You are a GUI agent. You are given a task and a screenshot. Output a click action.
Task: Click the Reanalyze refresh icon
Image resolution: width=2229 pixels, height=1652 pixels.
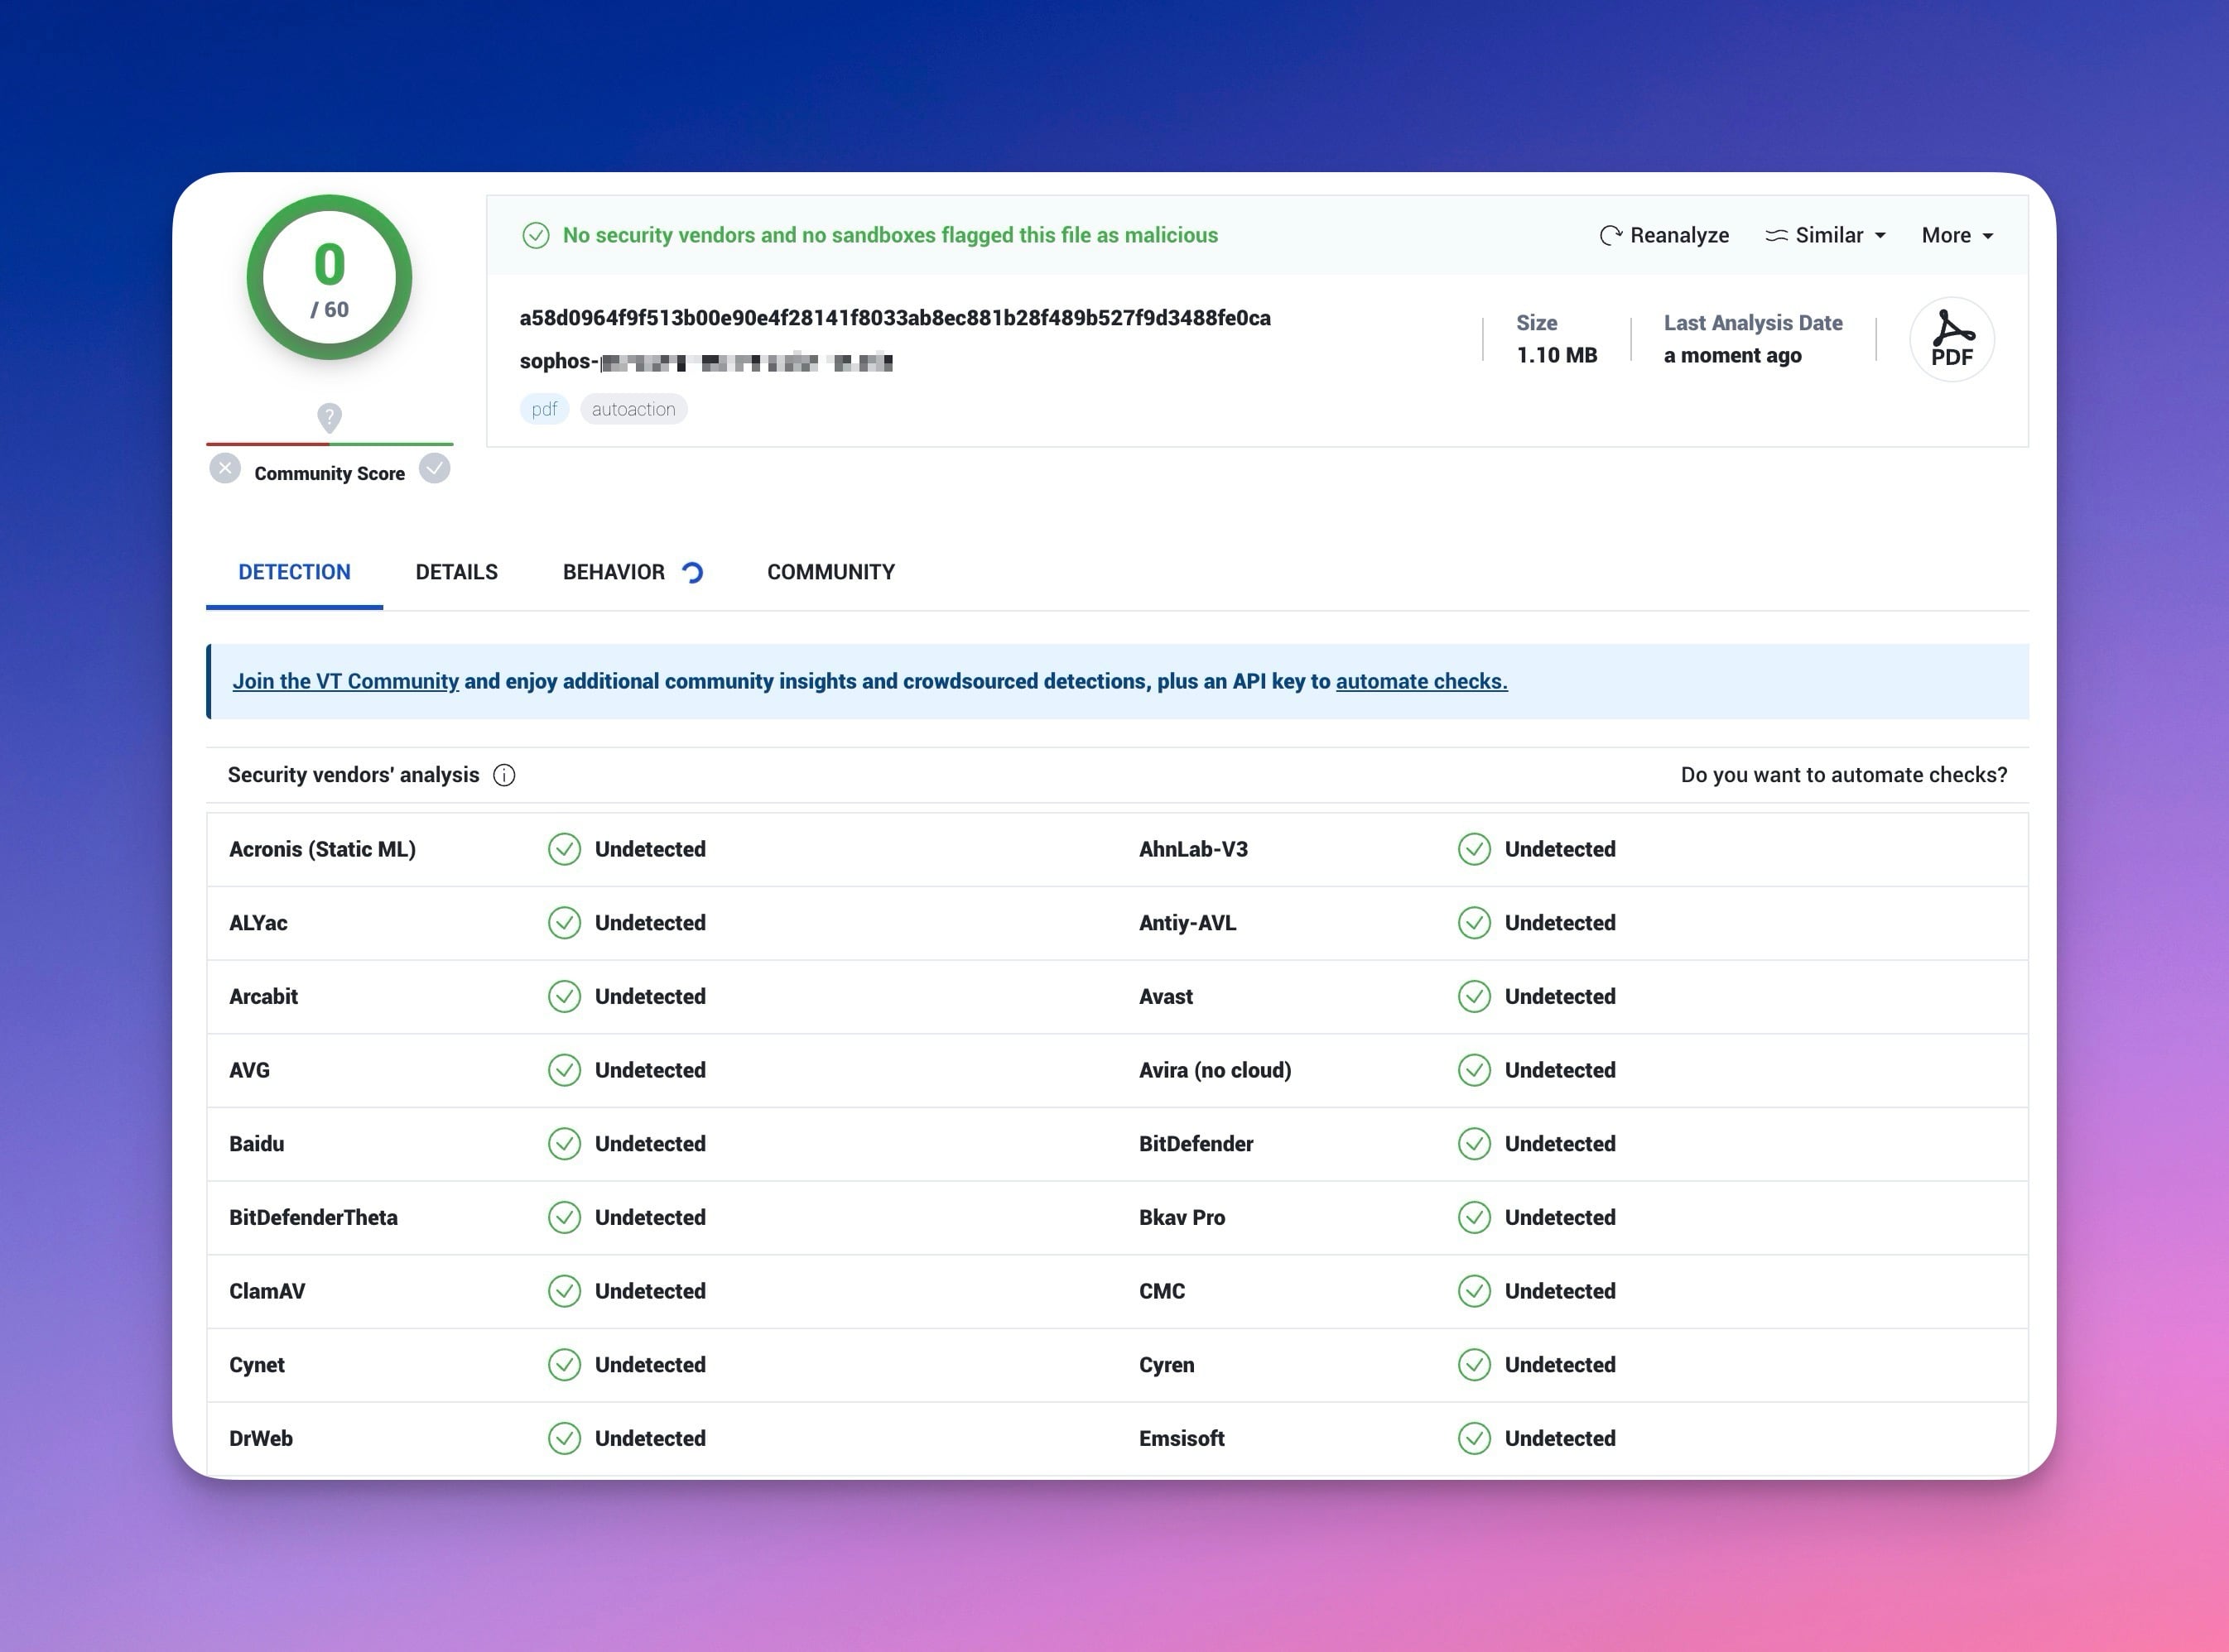(1610, 235)
